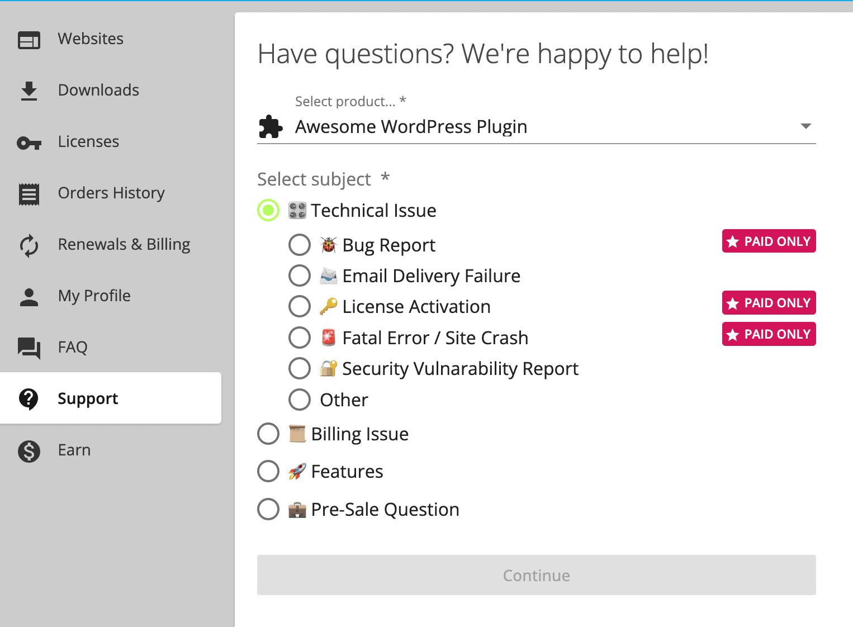The height and width of the screenshot is (627, 853).
Task: View Orders History
Action: point(111,193)
